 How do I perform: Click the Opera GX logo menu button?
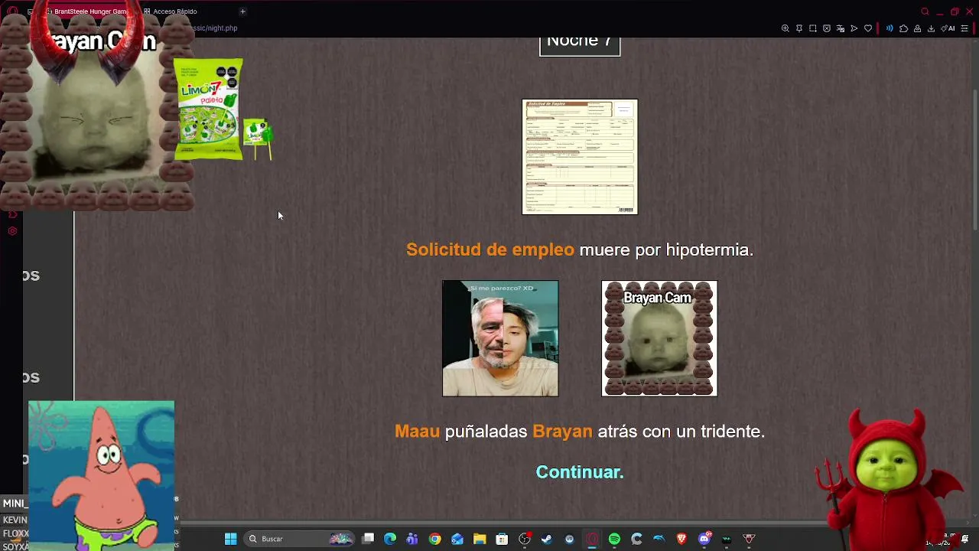click(12, 11)
